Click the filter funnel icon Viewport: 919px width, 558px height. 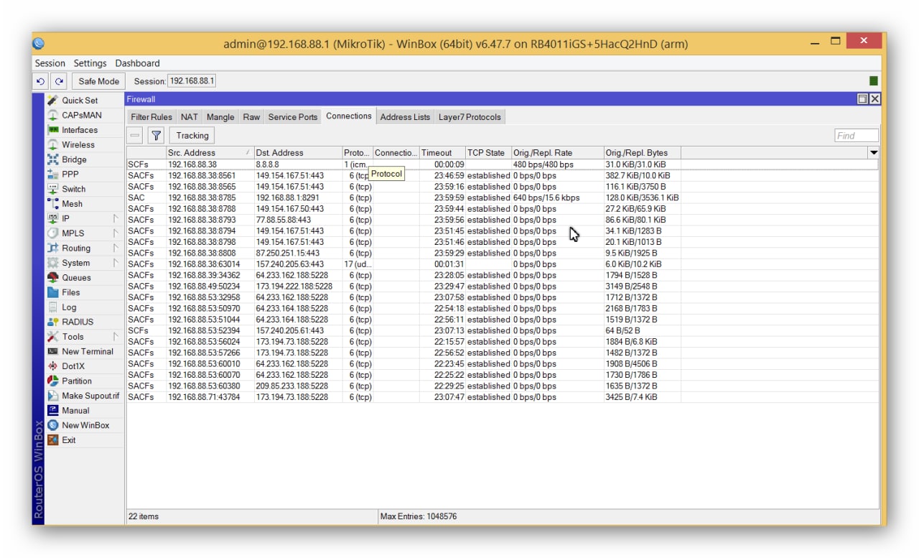[157, 135]
